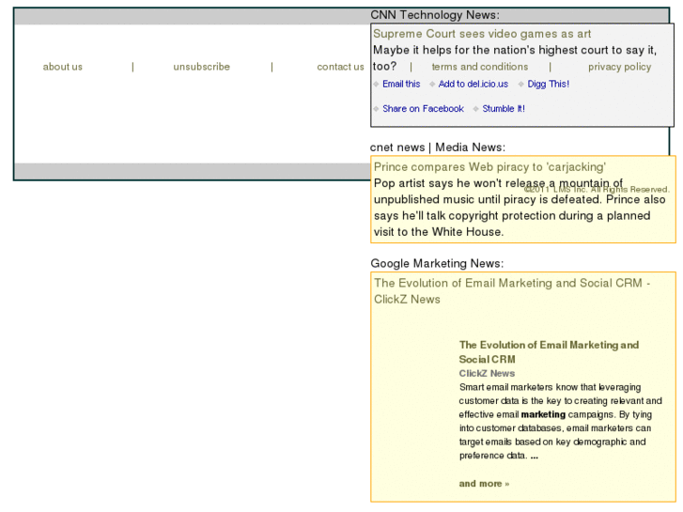Open bold 'Evolution of Email Marketing and Social CRM' link
Viewport: 683px width, 512px height.
[x=549, y=352]
